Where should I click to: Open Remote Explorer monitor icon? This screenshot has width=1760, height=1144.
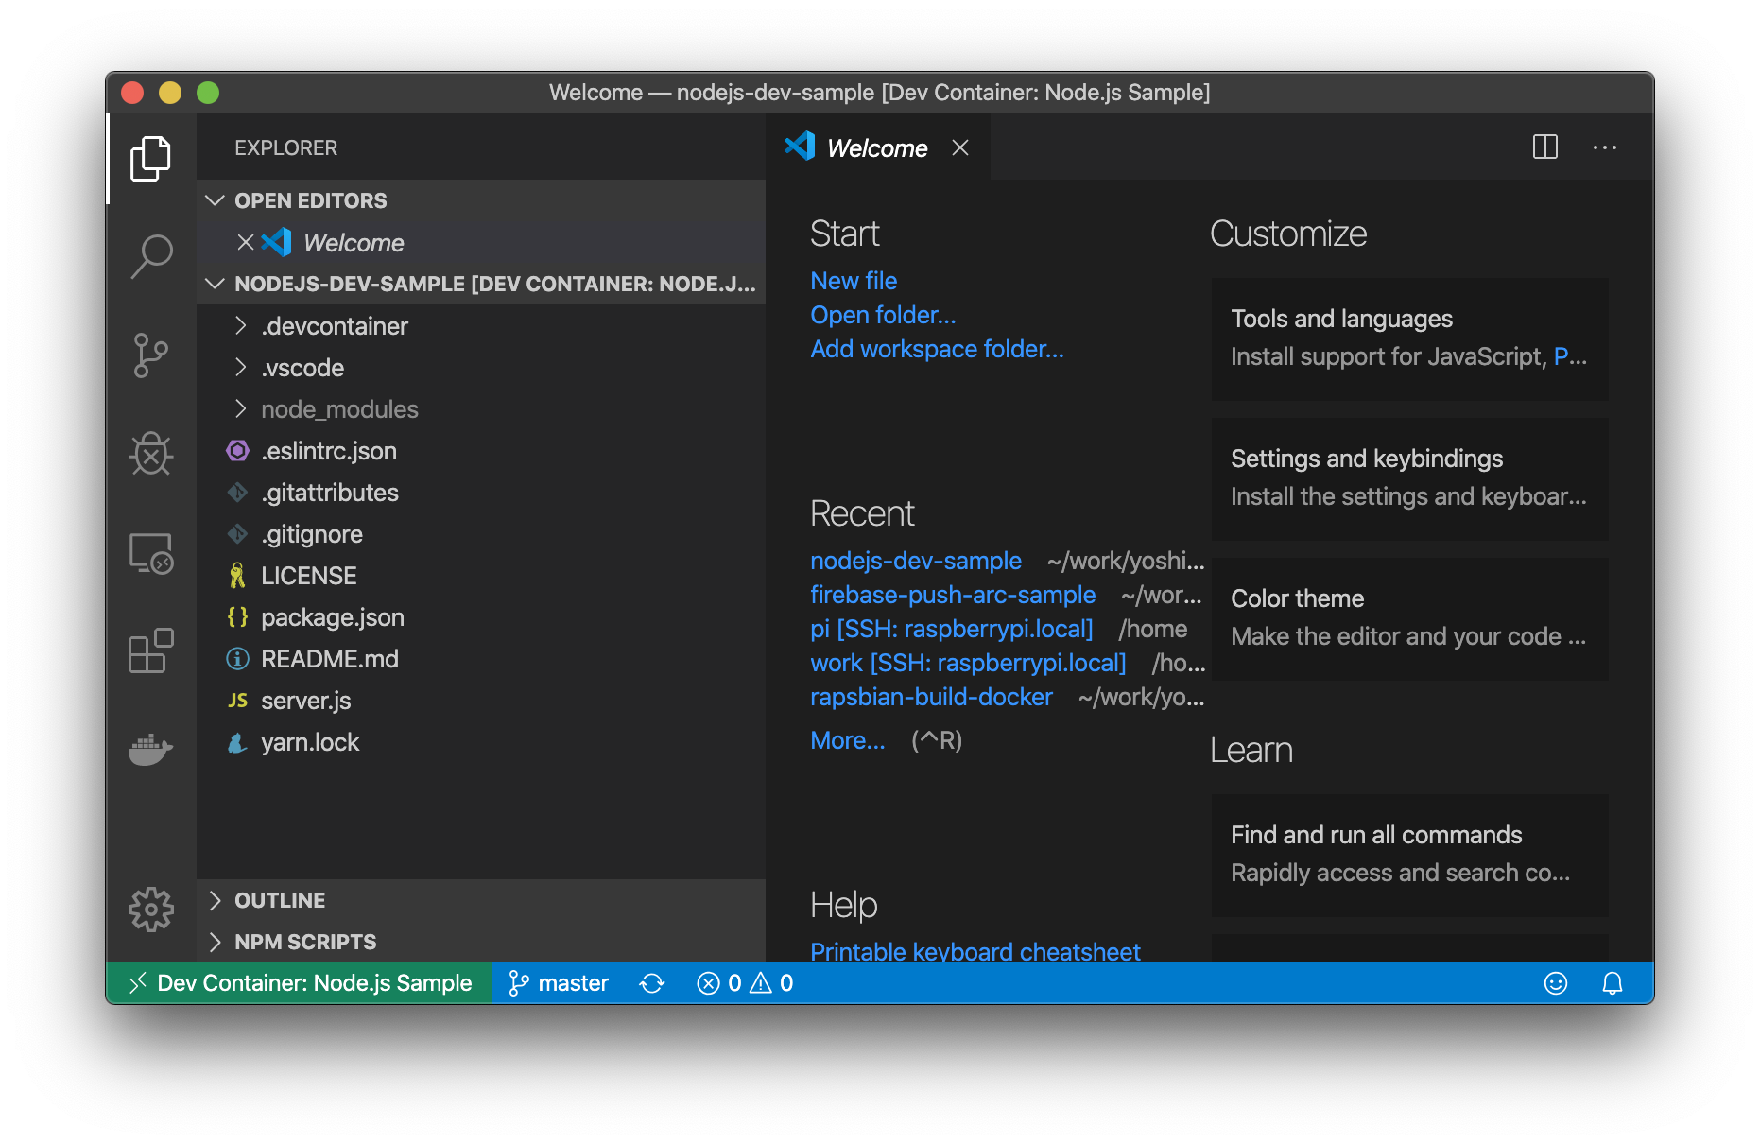(151, 553)
